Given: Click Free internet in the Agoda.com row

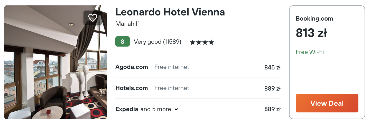Looking at the screenshot, I should 172,67.
